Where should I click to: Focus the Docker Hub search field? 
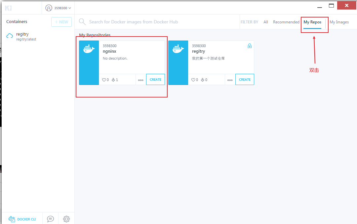tap(157, 22)
